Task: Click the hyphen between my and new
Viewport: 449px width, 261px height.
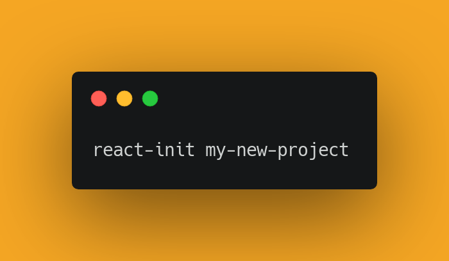Action: [x=231, y=150]
